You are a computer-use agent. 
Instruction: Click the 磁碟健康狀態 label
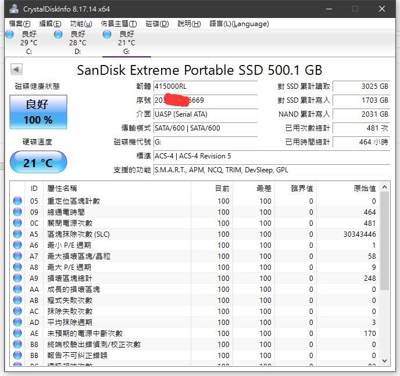point(37,86)
